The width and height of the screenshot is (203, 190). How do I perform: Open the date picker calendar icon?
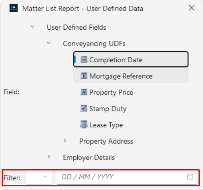click(x=190, y=177)
